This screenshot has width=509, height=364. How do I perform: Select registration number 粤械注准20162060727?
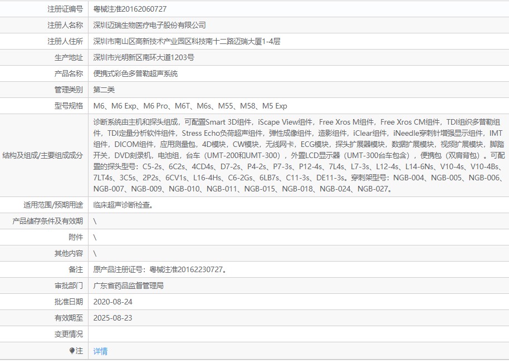[x=130, y=9]
